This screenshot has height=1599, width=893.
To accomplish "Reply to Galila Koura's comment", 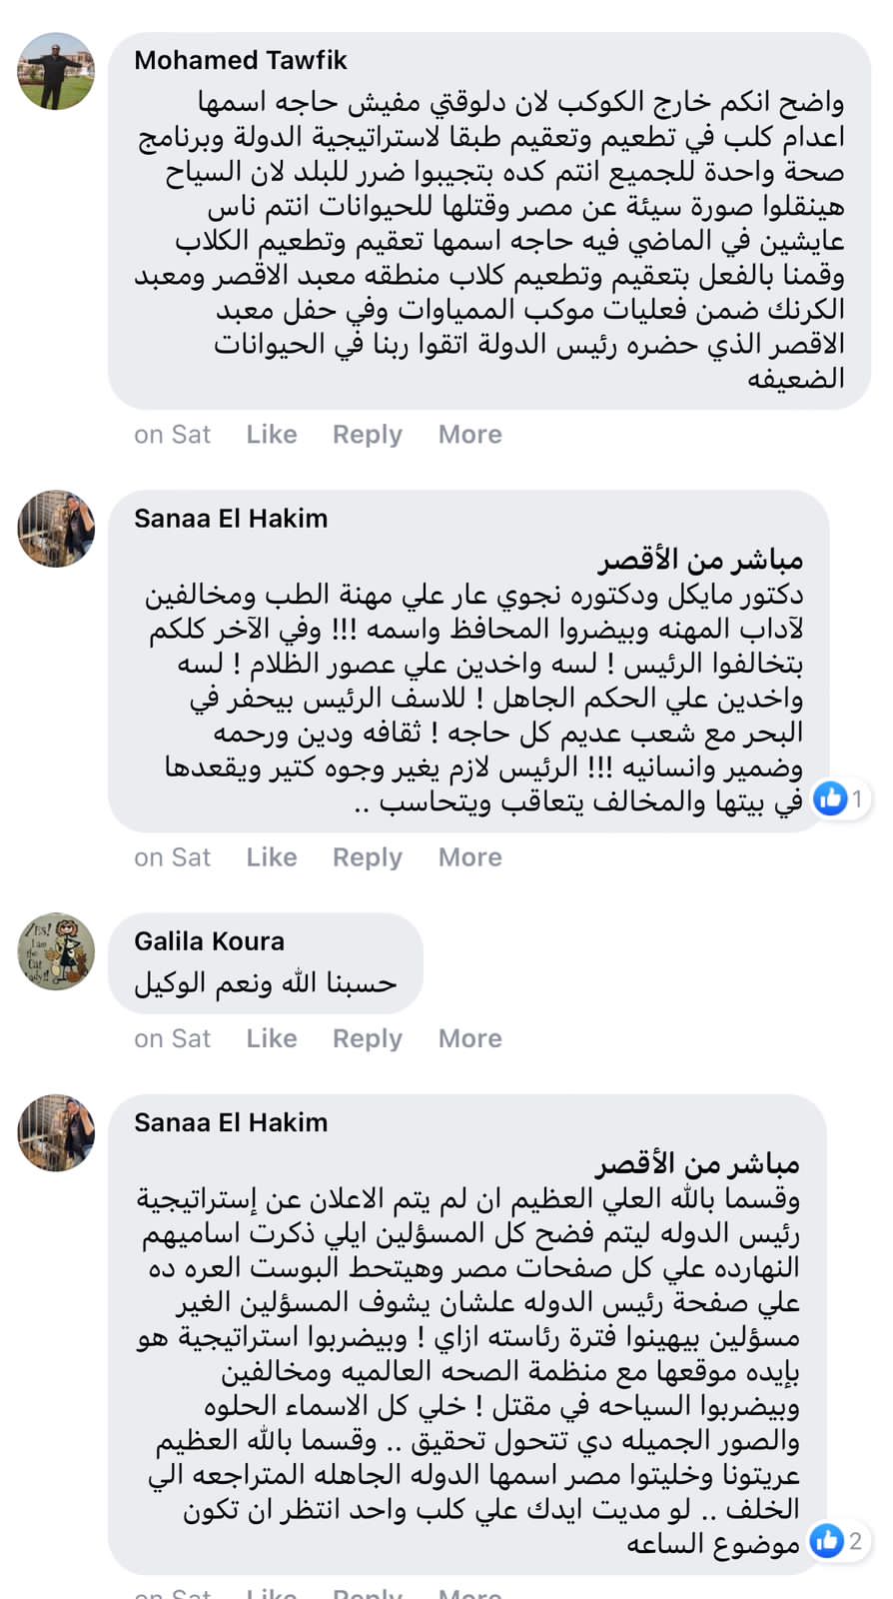I will tap(368, 1038).
